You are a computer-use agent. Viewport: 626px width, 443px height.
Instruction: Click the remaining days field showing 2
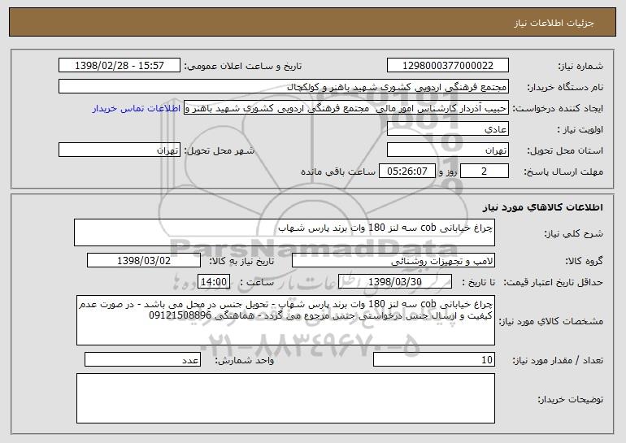485,172
